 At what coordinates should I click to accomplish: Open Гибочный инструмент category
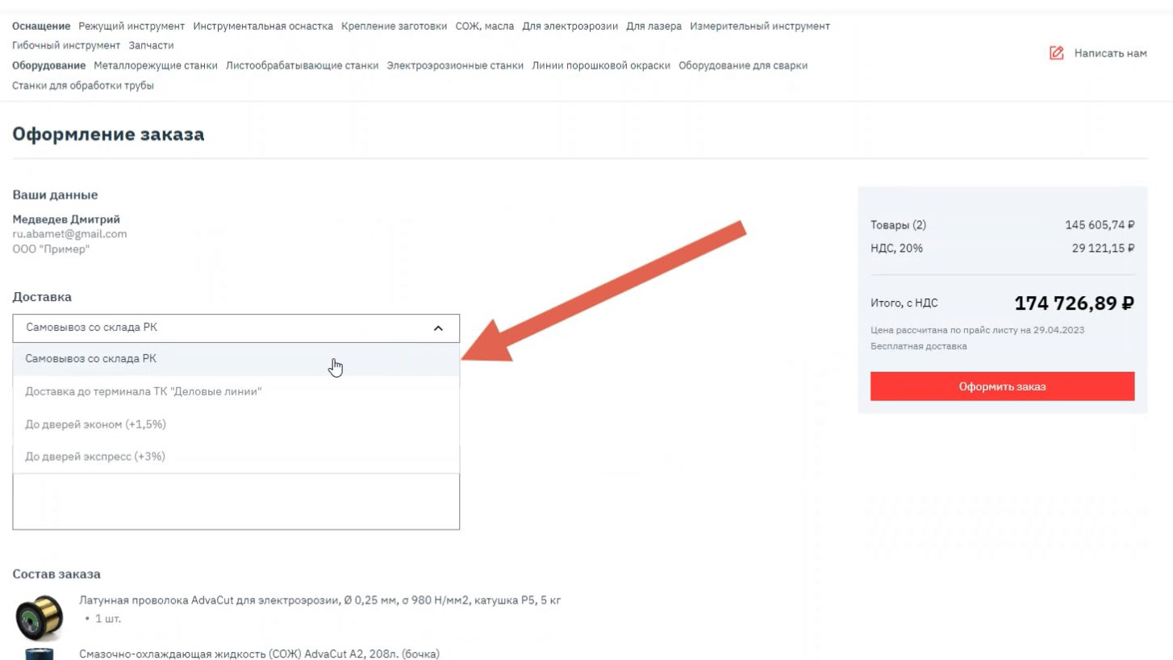click(66, 45)
